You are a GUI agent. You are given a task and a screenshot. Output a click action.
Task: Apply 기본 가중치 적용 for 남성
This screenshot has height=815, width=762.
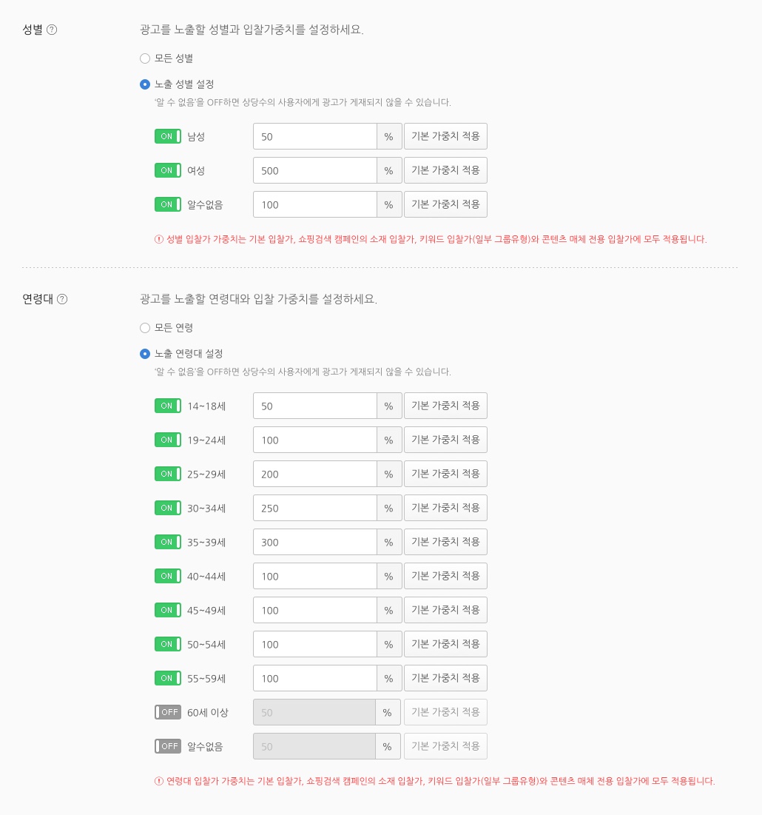445,136
